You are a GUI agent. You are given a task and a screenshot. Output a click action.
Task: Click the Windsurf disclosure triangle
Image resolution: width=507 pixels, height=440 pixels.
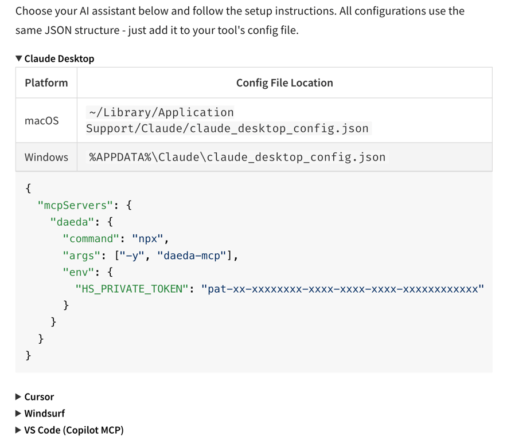18,413
